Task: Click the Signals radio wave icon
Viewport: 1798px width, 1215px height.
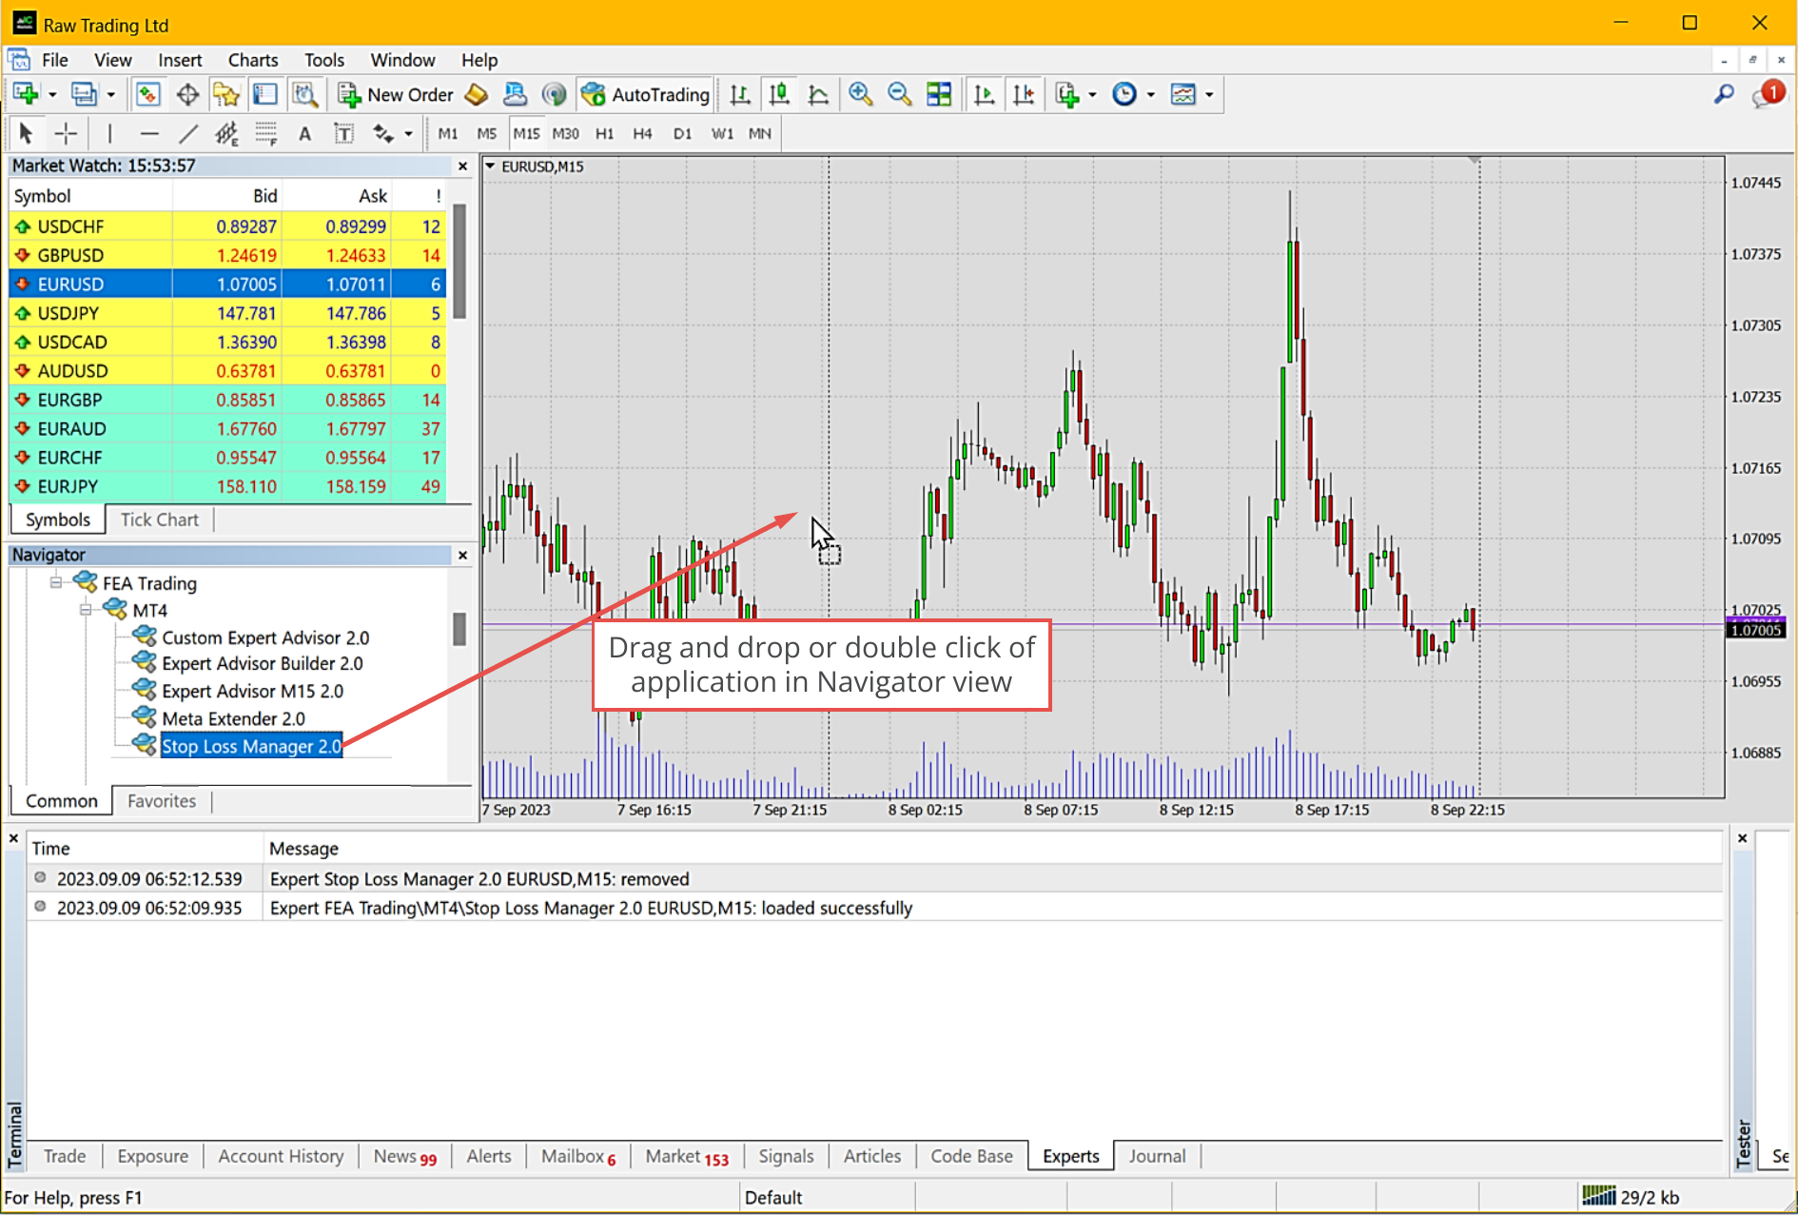Action: [554, 94]
